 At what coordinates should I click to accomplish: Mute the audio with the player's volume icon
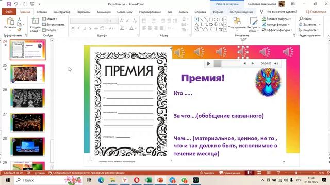click(x=276, y=63)
